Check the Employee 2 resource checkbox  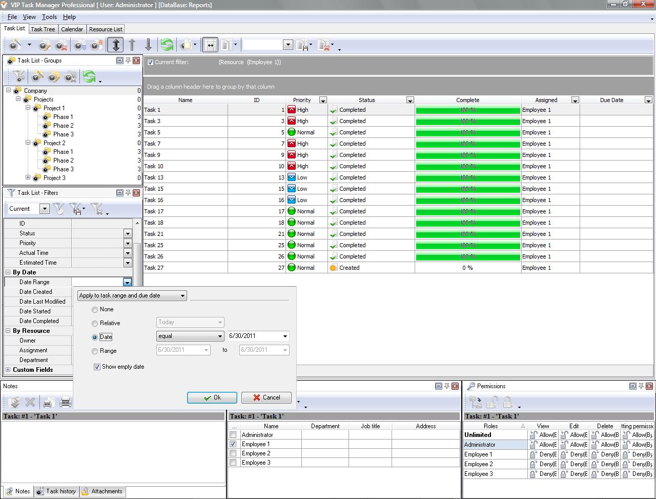(233, 453)
